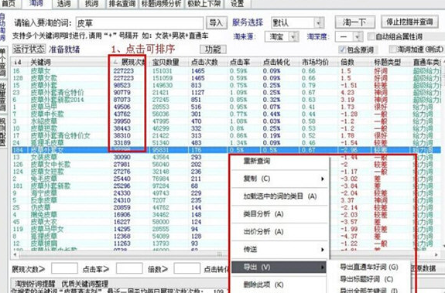445x293 pixels.
Task: Switch to the 排名查询 tab
Action: tap(122, 4)
